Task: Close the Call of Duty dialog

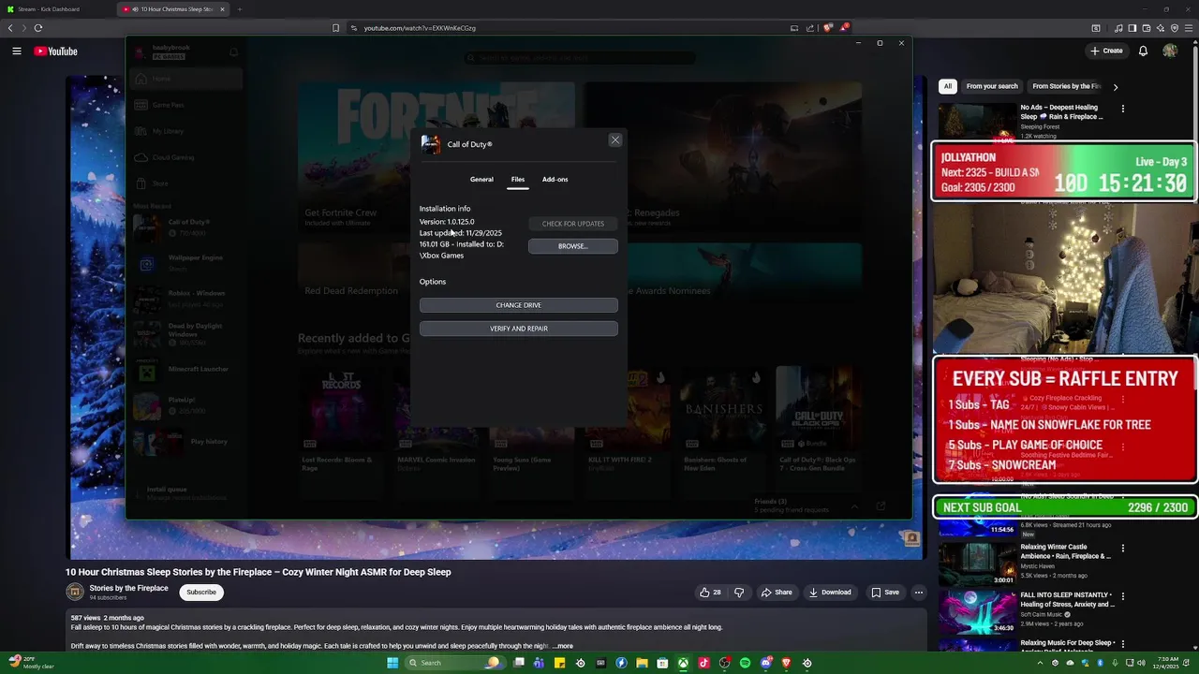Action: pos(615,139)
